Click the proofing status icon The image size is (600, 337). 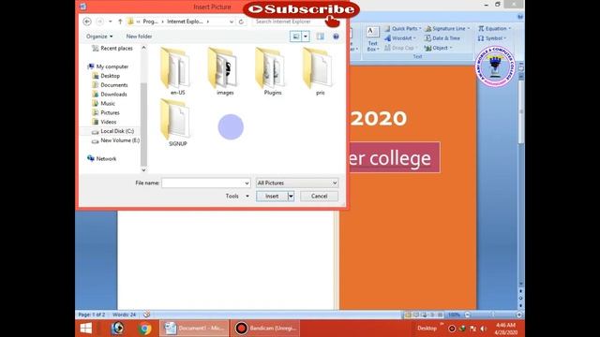146,315
